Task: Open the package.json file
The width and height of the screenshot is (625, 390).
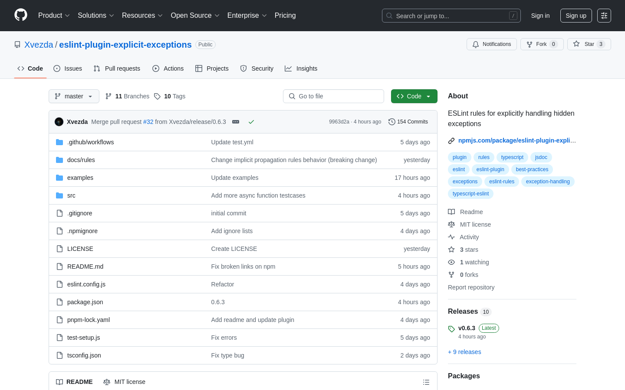Action: pos(85,302)
